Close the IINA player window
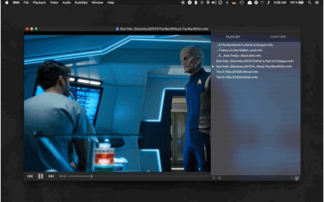Viewport: 324px width, 202px height. [27, 29]
